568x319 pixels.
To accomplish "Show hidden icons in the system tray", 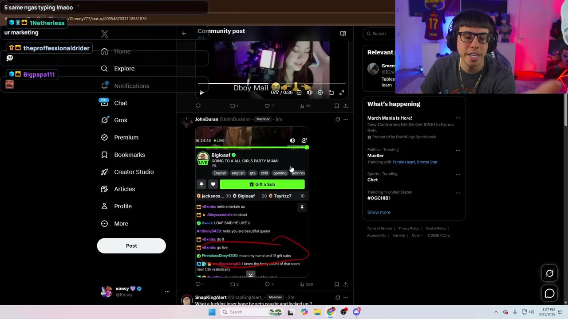I will pyautogui.click(x=496, y=312).
